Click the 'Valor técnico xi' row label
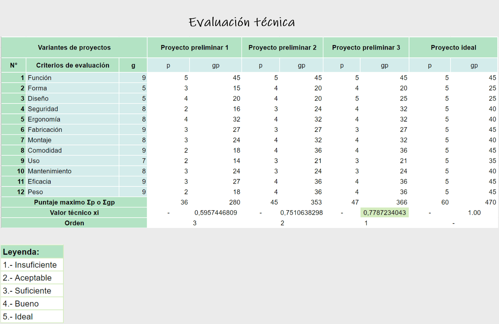The image size is (499, 324). (x=74, y=213)
